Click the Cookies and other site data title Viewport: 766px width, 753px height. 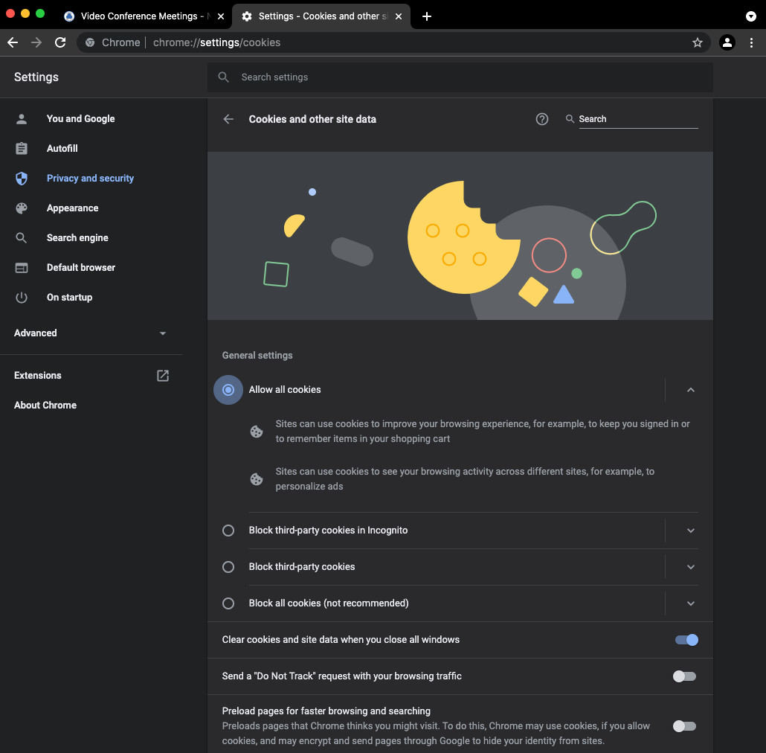312,119
